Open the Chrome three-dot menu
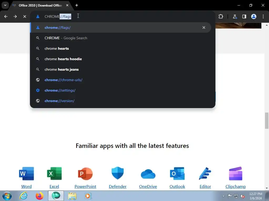 pyautogui.click(x=263, y=16)
